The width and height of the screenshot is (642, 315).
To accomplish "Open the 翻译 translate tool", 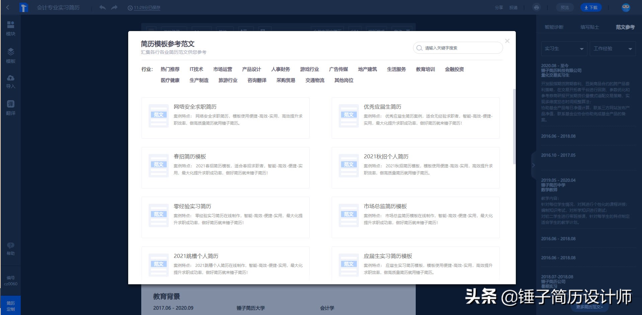I will click(x=11, y=108).
